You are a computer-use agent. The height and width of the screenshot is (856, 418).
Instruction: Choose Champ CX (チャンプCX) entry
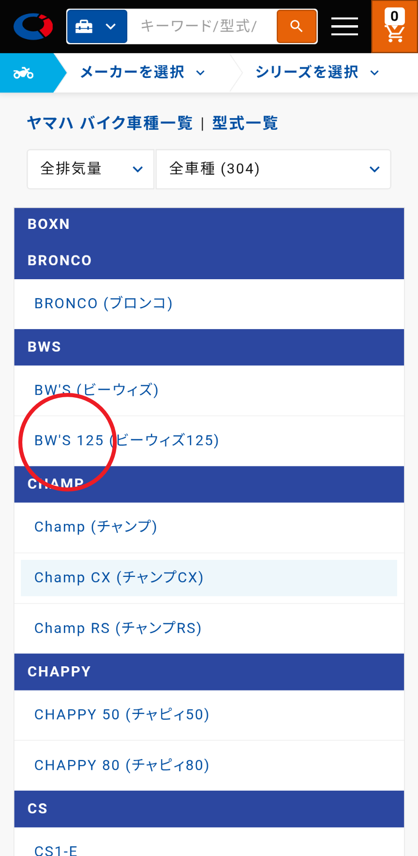coord(119,577)
